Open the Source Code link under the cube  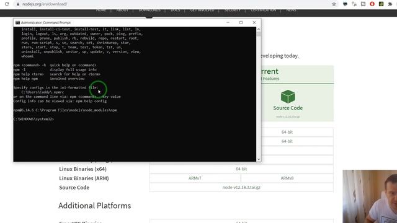(x=288, y=108)
